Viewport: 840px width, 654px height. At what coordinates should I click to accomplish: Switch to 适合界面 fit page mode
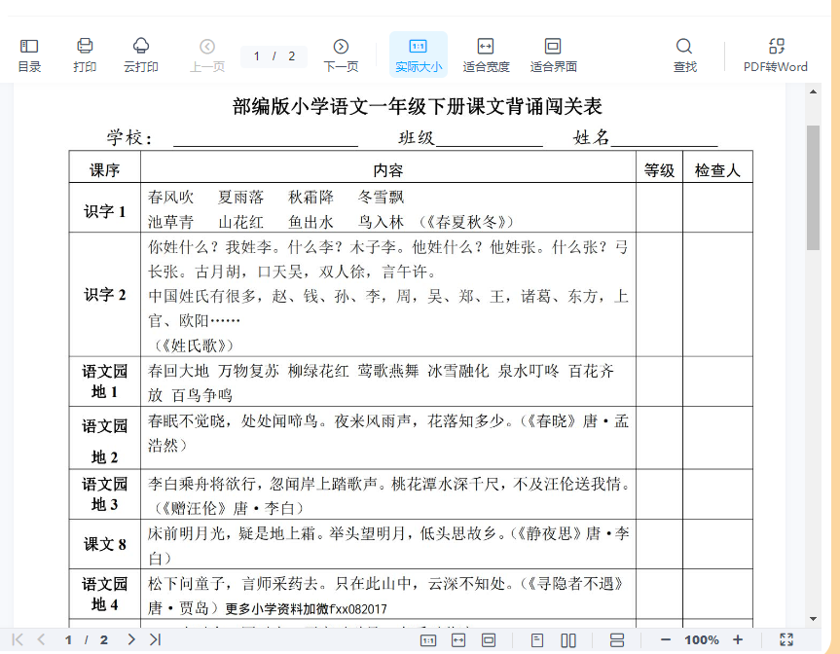[553, 54]
